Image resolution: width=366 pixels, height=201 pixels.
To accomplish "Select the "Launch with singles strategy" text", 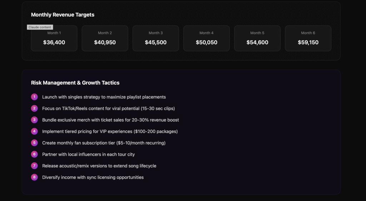I will coord(104,97).
